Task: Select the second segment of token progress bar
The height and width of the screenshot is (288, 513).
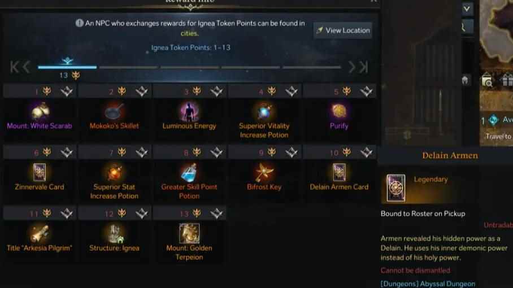Action: coord(128,67)
